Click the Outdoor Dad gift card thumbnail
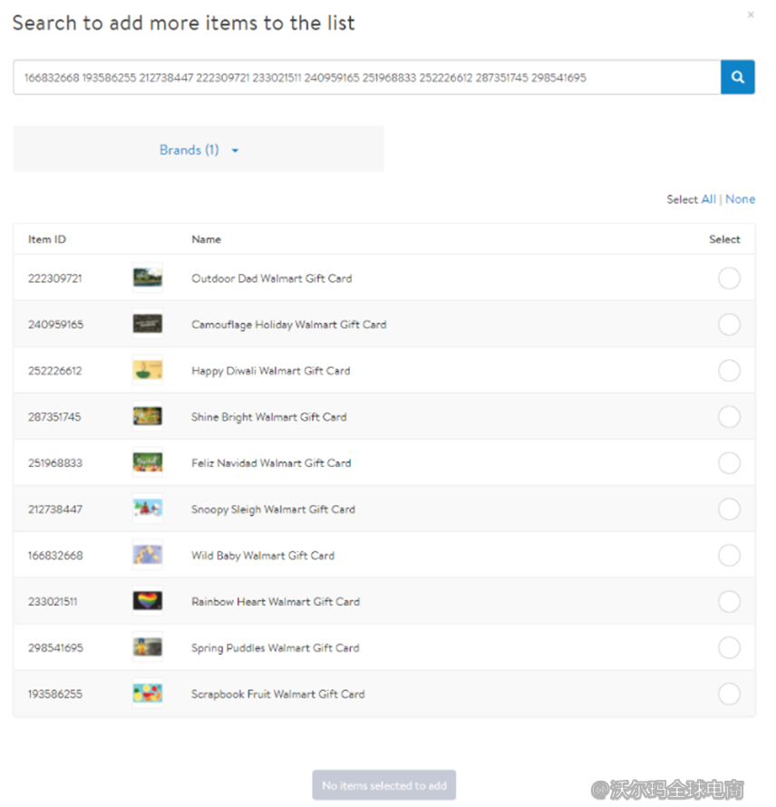Image resolution: width=776 pixels, height=807 pixels. click(x=148, y=278)
